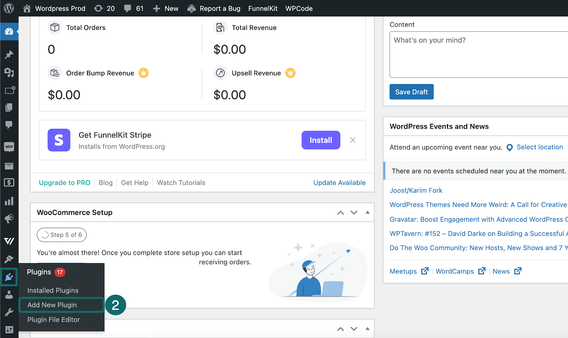Open Do The Woo Community article

point(479,248)
